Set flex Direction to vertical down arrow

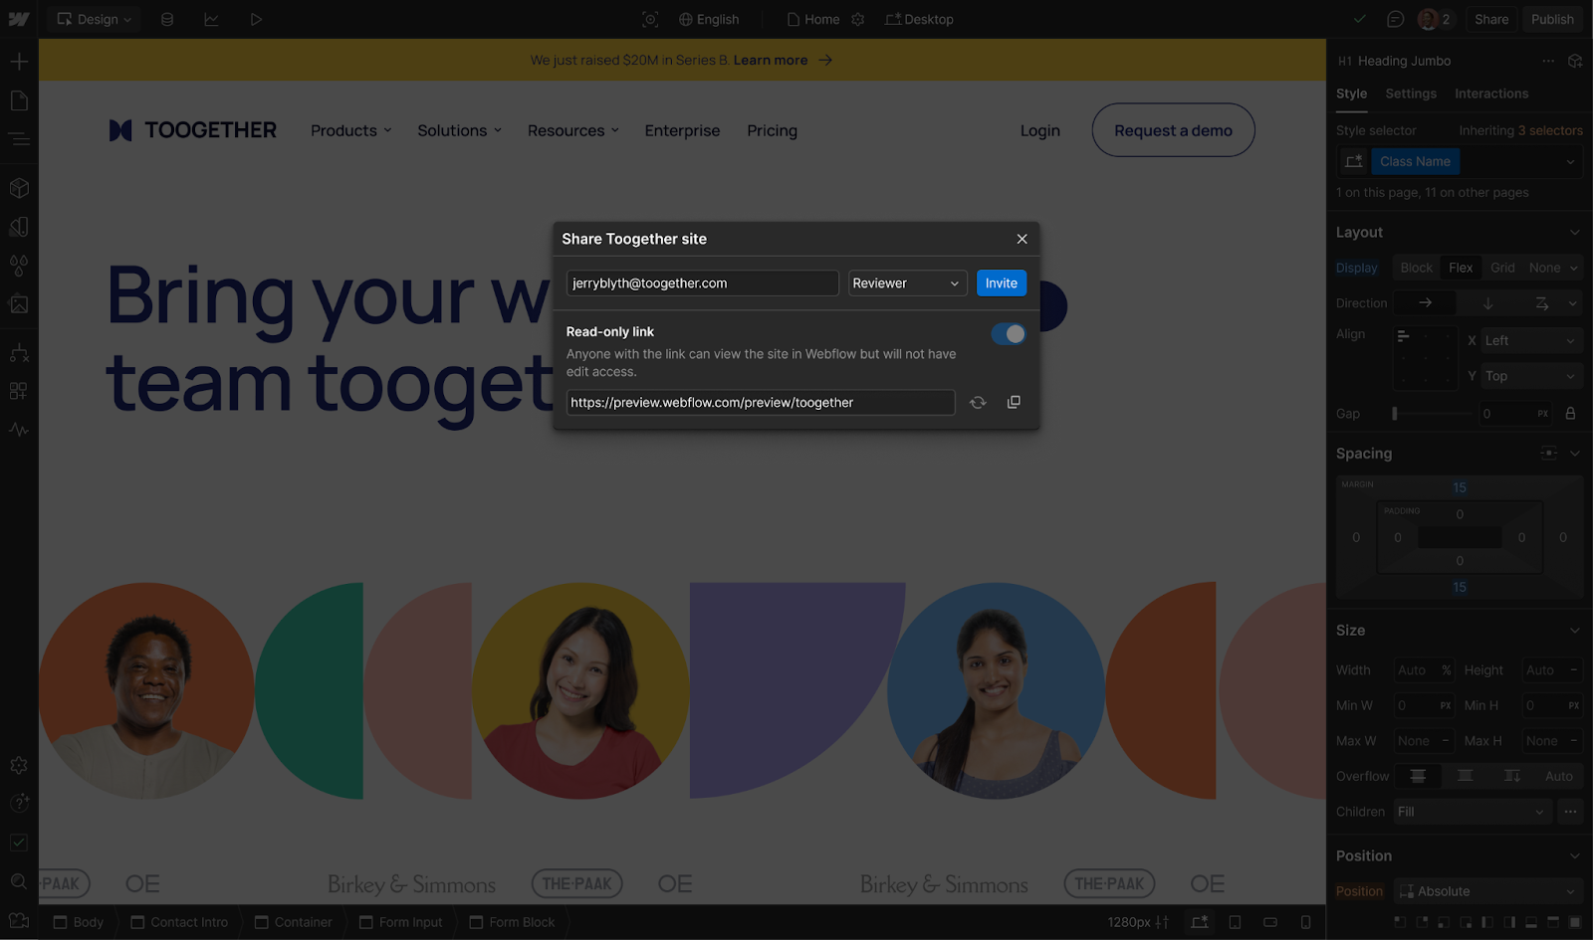1487,303
